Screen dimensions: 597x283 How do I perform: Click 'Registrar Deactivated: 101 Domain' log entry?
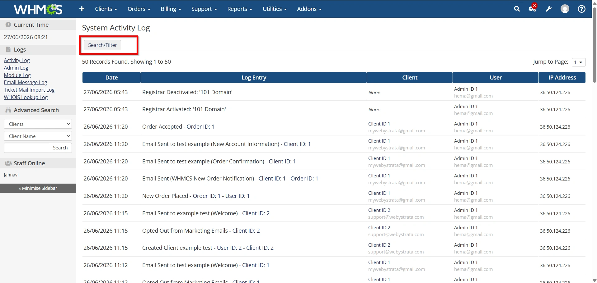tap(187, 92)
